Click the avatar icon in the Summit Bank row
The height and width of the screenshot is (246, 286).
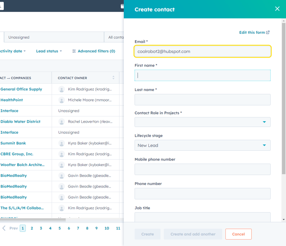coord(62,143)
